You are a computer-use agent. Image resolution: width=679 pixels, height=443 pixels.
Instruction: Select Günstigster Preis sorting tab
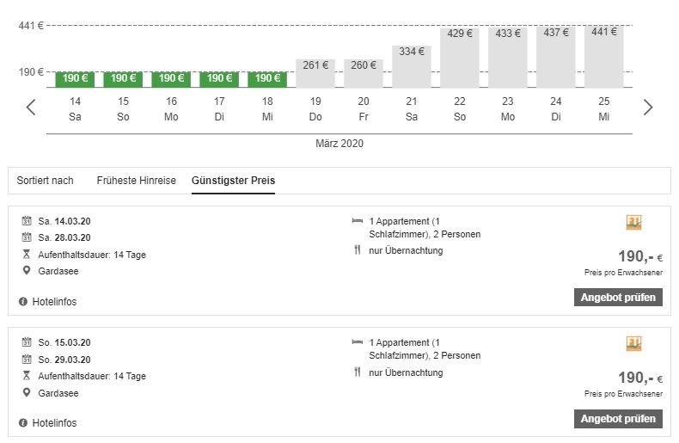pos(233,181)
